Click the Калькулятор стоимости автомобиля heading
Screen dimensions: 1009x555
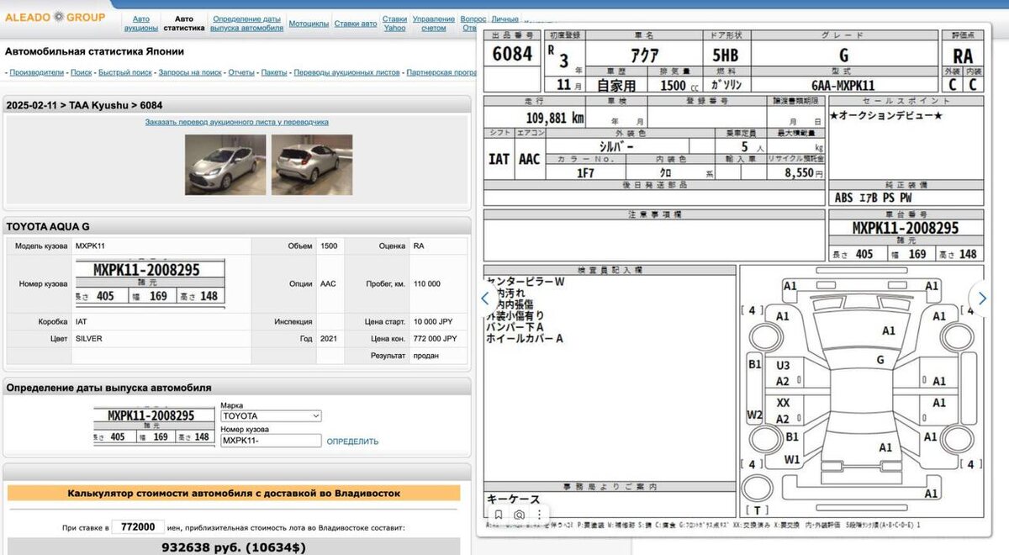pos(234,494)
